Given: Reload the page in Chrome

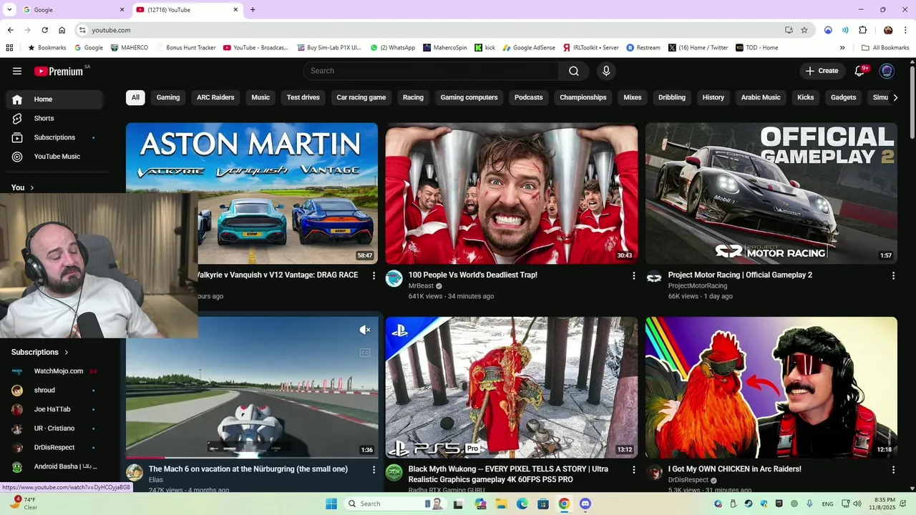Looking at the screenshot, I should (45, 30).
